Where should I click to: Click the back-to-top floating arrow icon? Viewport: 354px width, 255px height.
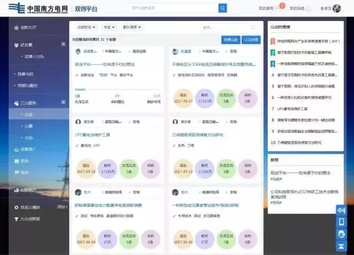pos(341,246)
